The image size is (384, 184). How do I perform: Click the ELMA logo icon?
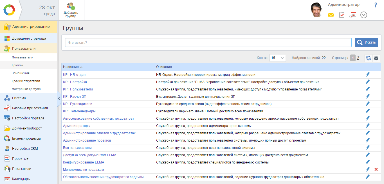10,10
